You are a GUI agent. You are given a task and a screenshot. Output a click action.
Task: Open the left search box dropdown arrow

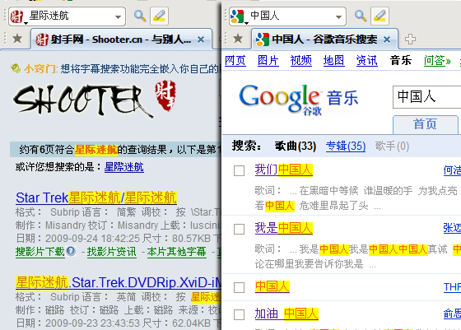119,16
